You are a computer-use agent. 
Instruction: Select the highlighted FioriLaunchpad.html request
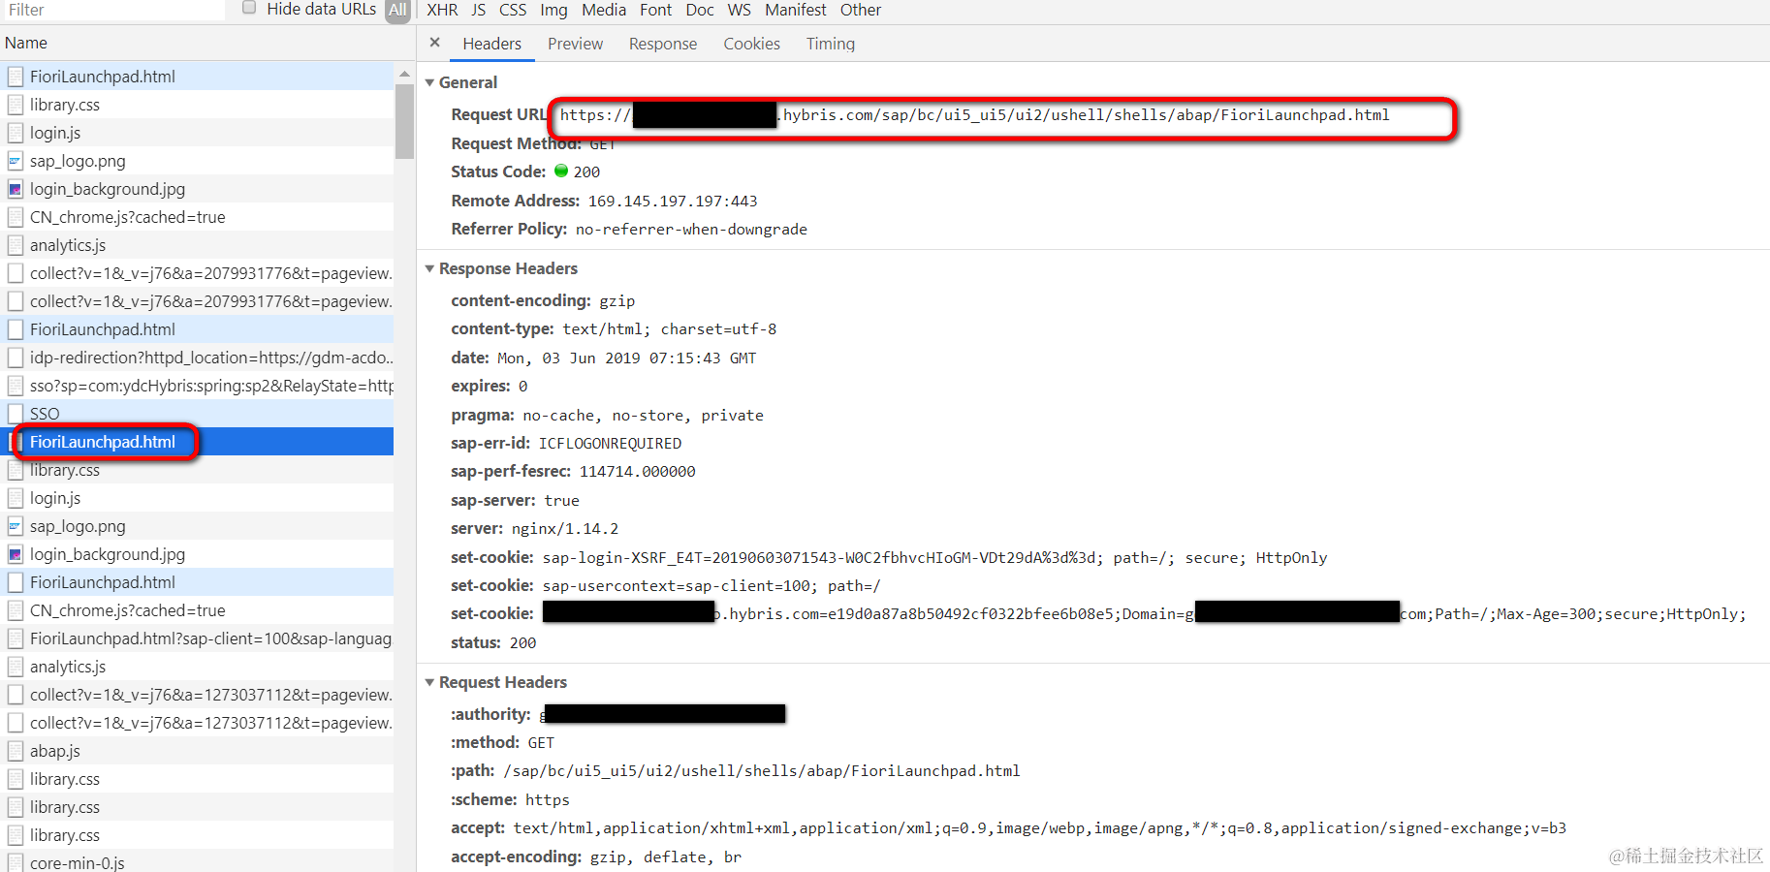tap(198, 442)
